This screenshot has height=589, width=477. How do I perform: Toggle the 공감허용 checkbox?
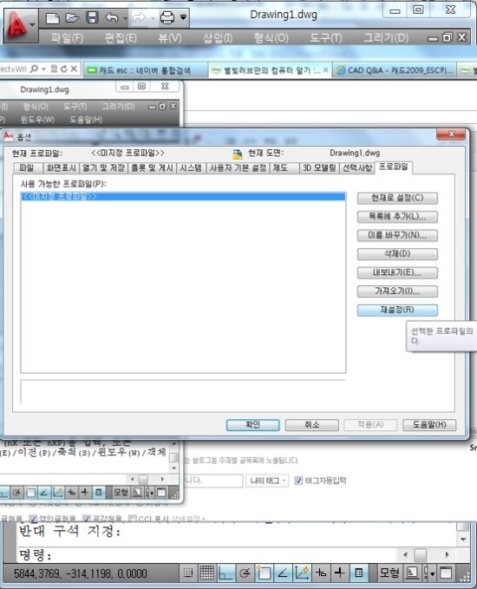click(86, 519)
